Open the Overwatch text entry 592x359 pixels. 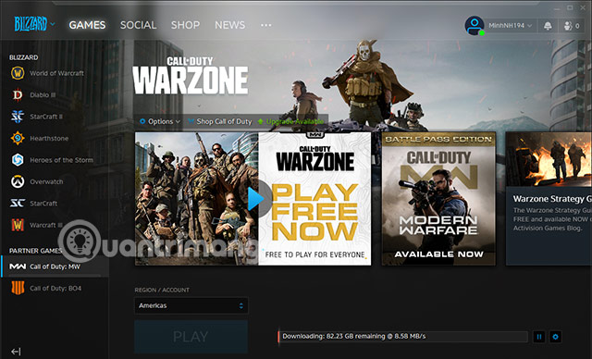[x=46, y=181]
